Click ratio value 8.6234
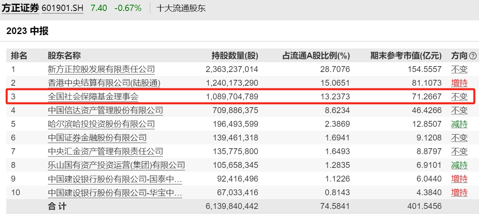The width and height of the screenshot is (479, 214). pyautogui.click(x=338, y=111)
